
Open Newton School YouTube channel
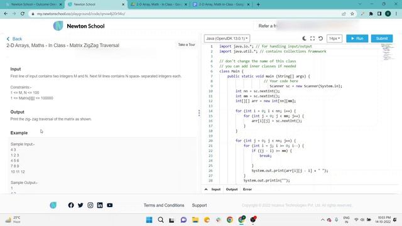[x=110, y=205]
